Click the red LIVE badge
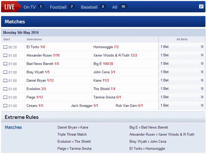This screenshot has height=155, width=207. pos(10,7)
